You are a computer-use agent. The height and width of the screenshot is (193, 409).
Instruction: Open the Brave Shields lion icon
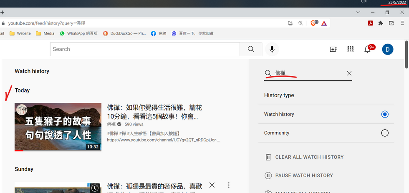coord(314,23)
